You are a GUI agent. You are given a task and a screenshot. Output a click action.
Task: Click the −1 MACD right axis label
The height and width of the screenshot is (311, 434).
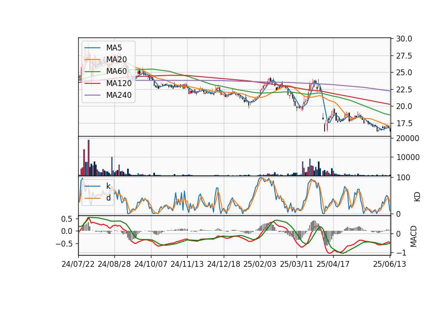(x=401, y=253)
